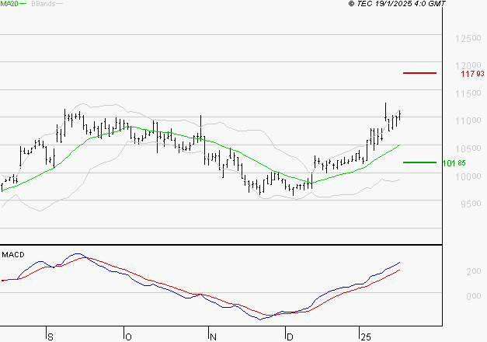
Task: Click the S month marker on time axis
Action: (50, 337)
